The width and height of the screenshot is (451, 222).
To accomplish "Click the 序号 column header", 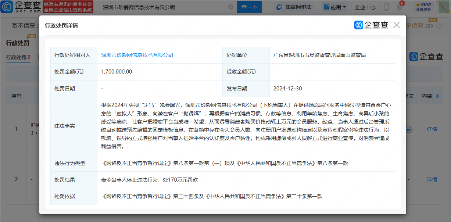I will [16, 96].
